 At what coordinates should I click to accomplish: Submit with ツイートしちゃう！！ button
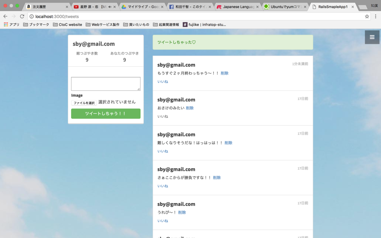106,114
